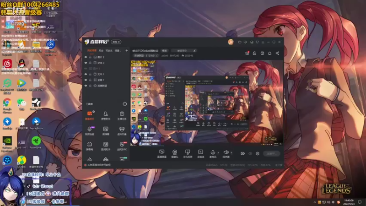Open the layout panel icon beside the bell
366x206 pixels.
262,53
